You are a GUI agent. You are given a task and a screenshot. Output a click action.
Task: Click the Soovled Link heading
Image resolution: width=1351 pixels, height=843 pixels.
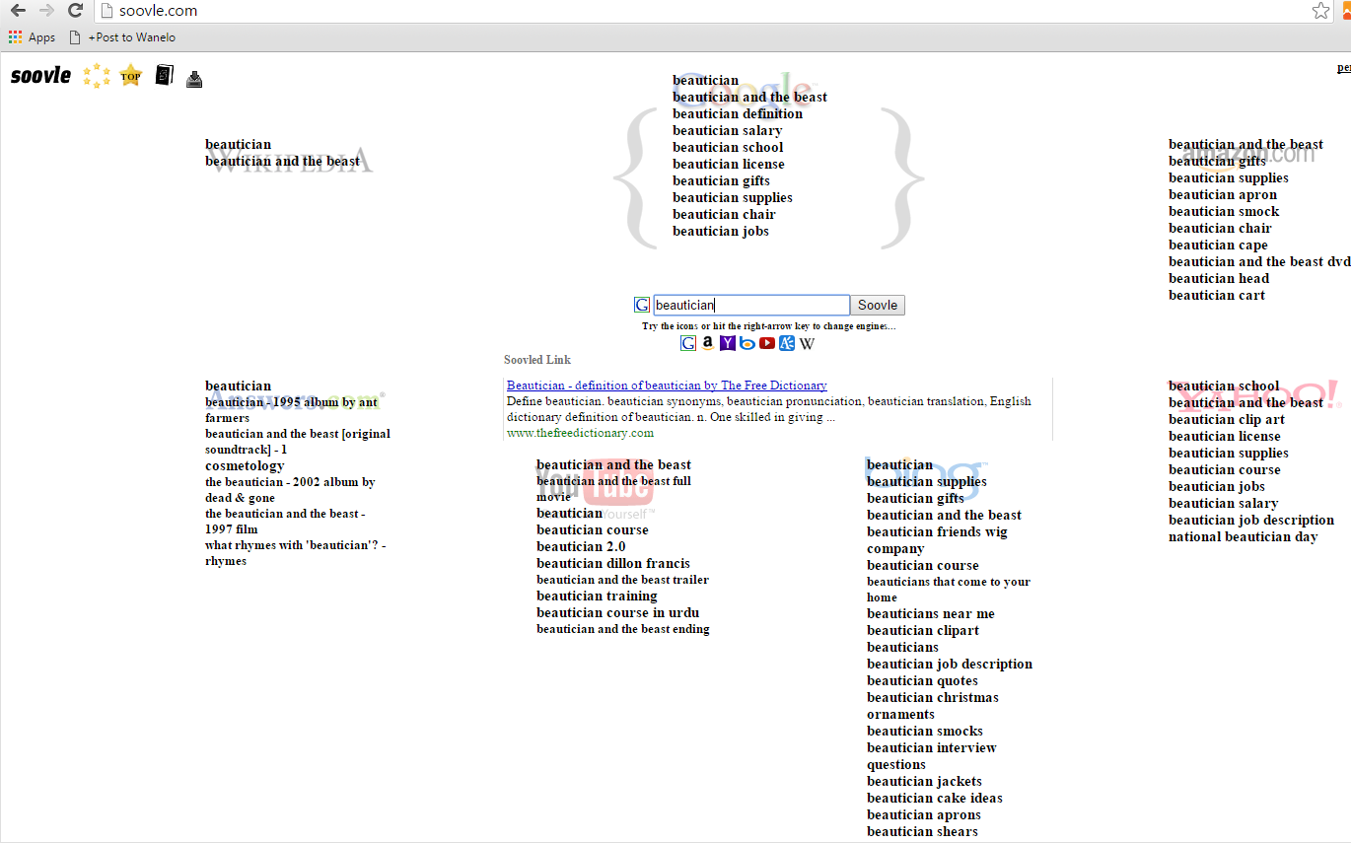point(537,360)
